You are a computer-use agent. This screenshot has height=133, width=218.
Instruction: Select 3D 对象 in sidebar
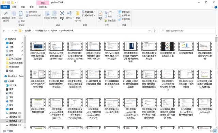[11, 85]
